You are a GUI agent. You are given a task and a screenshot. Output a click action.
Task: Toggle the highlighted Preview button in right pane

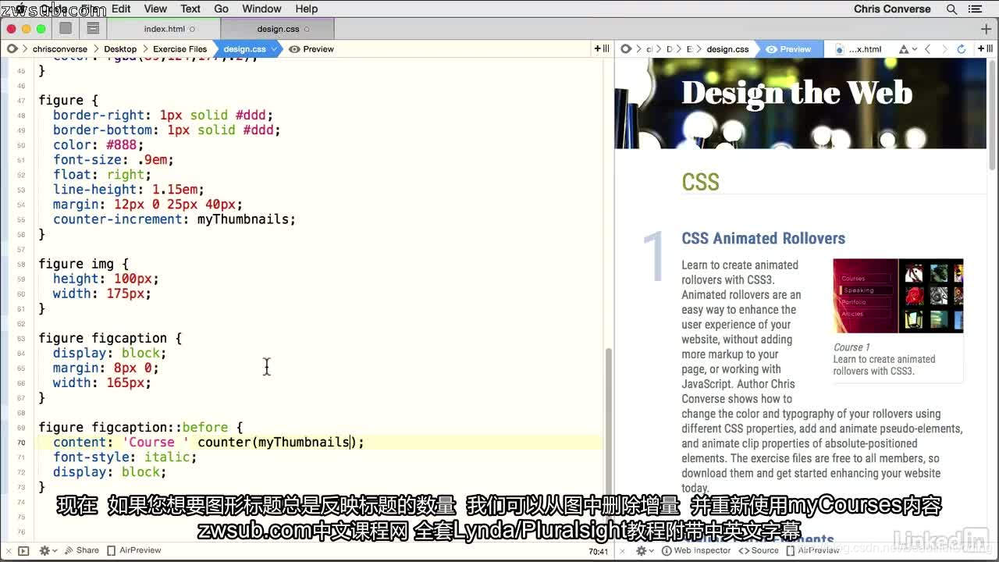788,48
